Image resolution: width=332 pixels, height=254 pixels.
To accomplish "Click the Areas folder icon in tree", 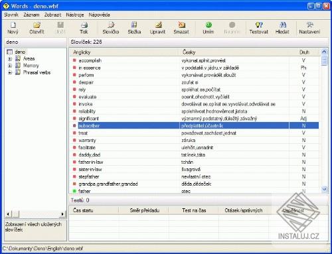I will (x=18, y=58).
